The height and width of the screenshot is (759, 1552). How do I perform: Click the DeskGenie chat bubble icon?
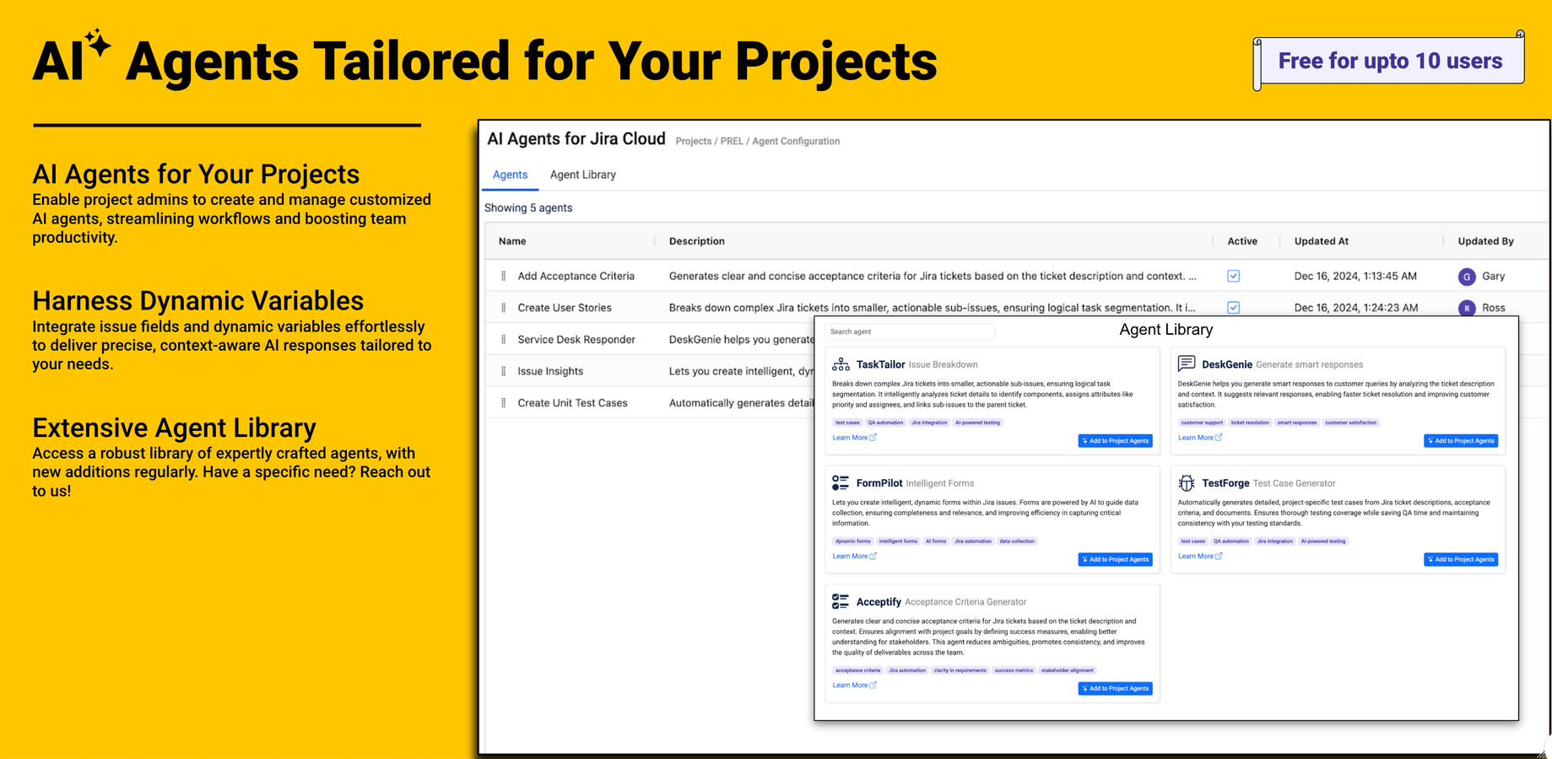(x=1187, y=363)
